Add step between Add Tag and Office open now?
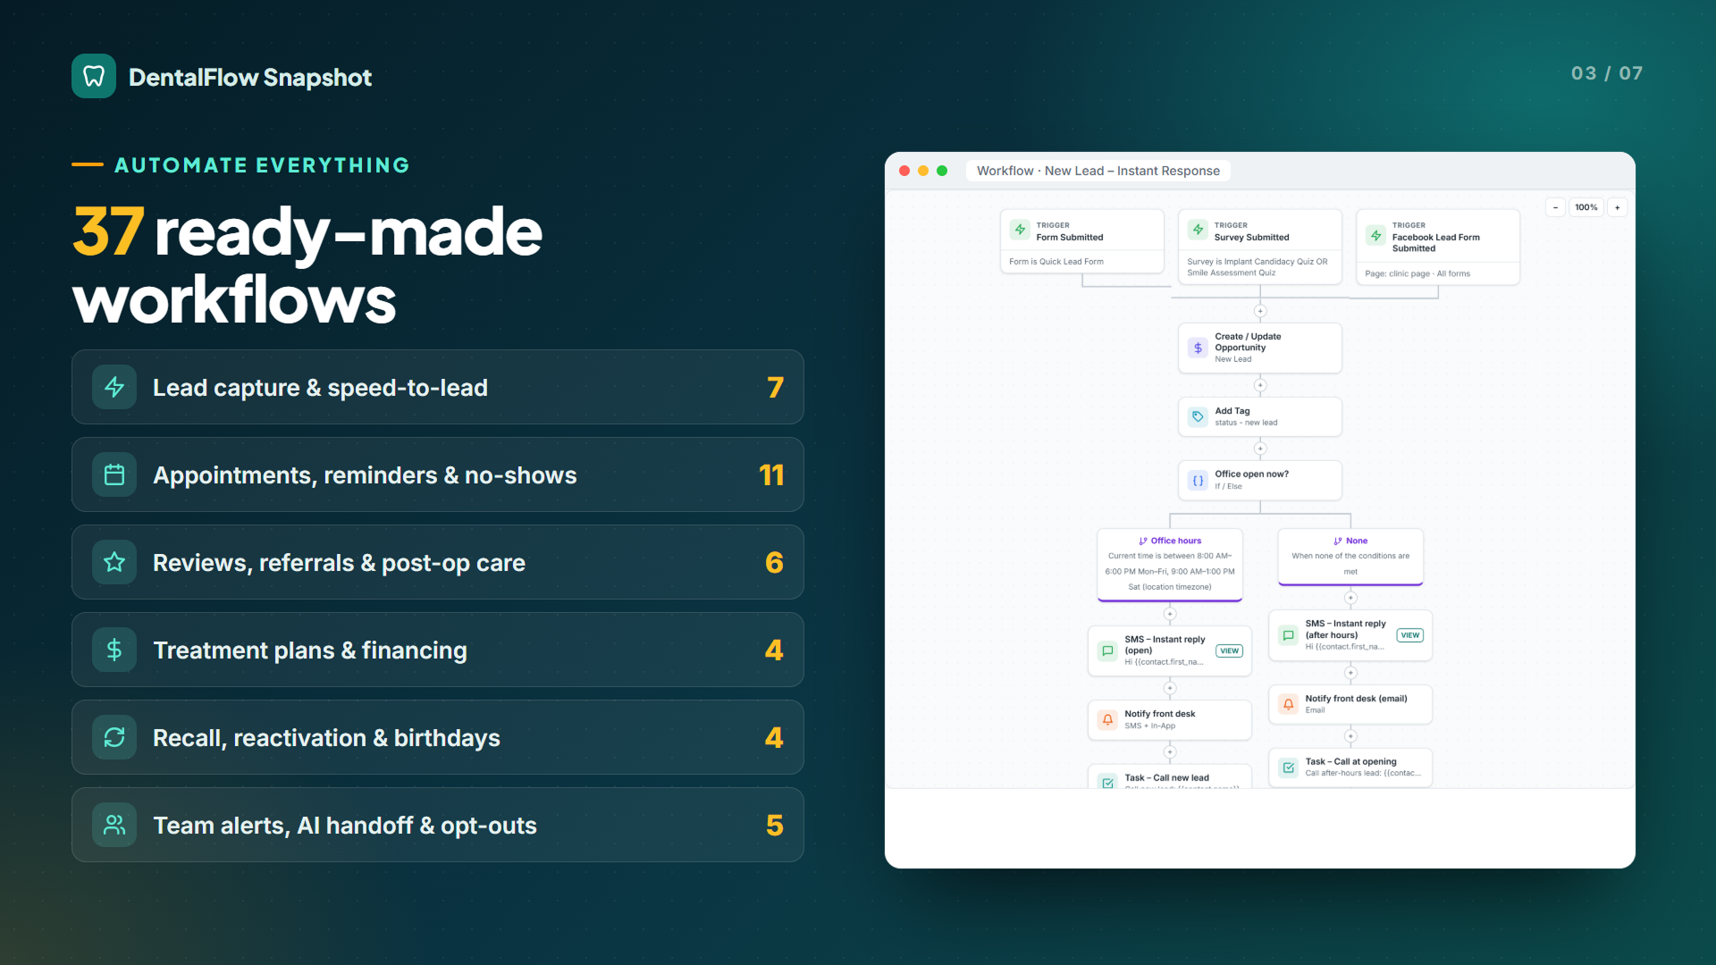Image resolution: width=1716 pixels, height=965 pixels. coord(1260,449)
